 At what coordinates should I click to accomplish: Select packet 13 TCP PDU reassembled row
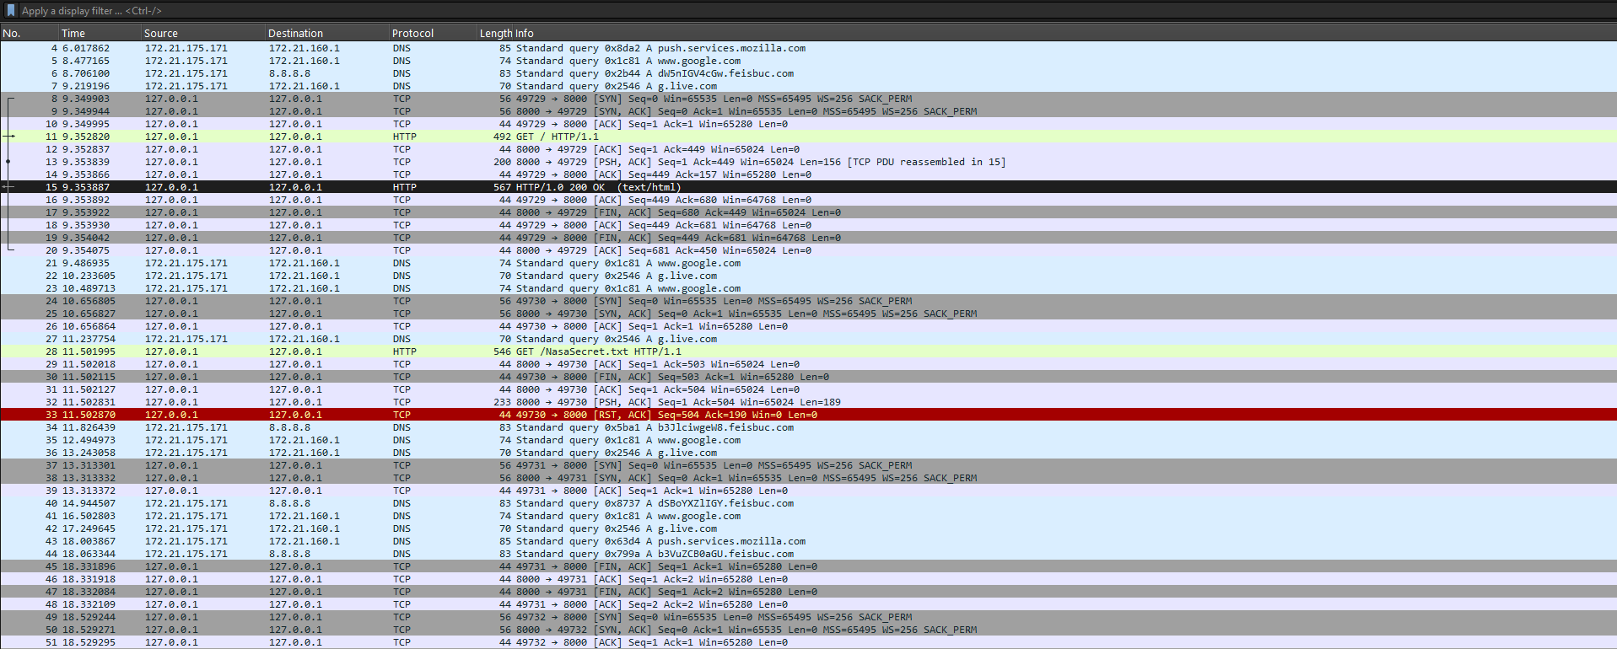click(808, 162)
